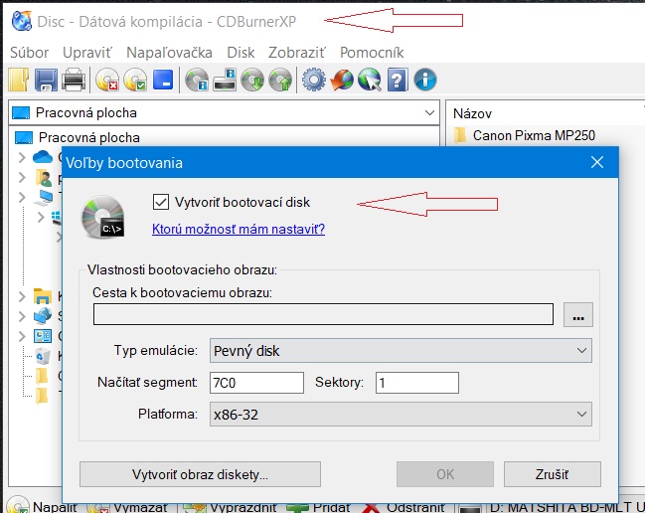Open the Súbor menu
This screenshot has height=513, width=645.
pyautogui.click(x=29, y=53)
